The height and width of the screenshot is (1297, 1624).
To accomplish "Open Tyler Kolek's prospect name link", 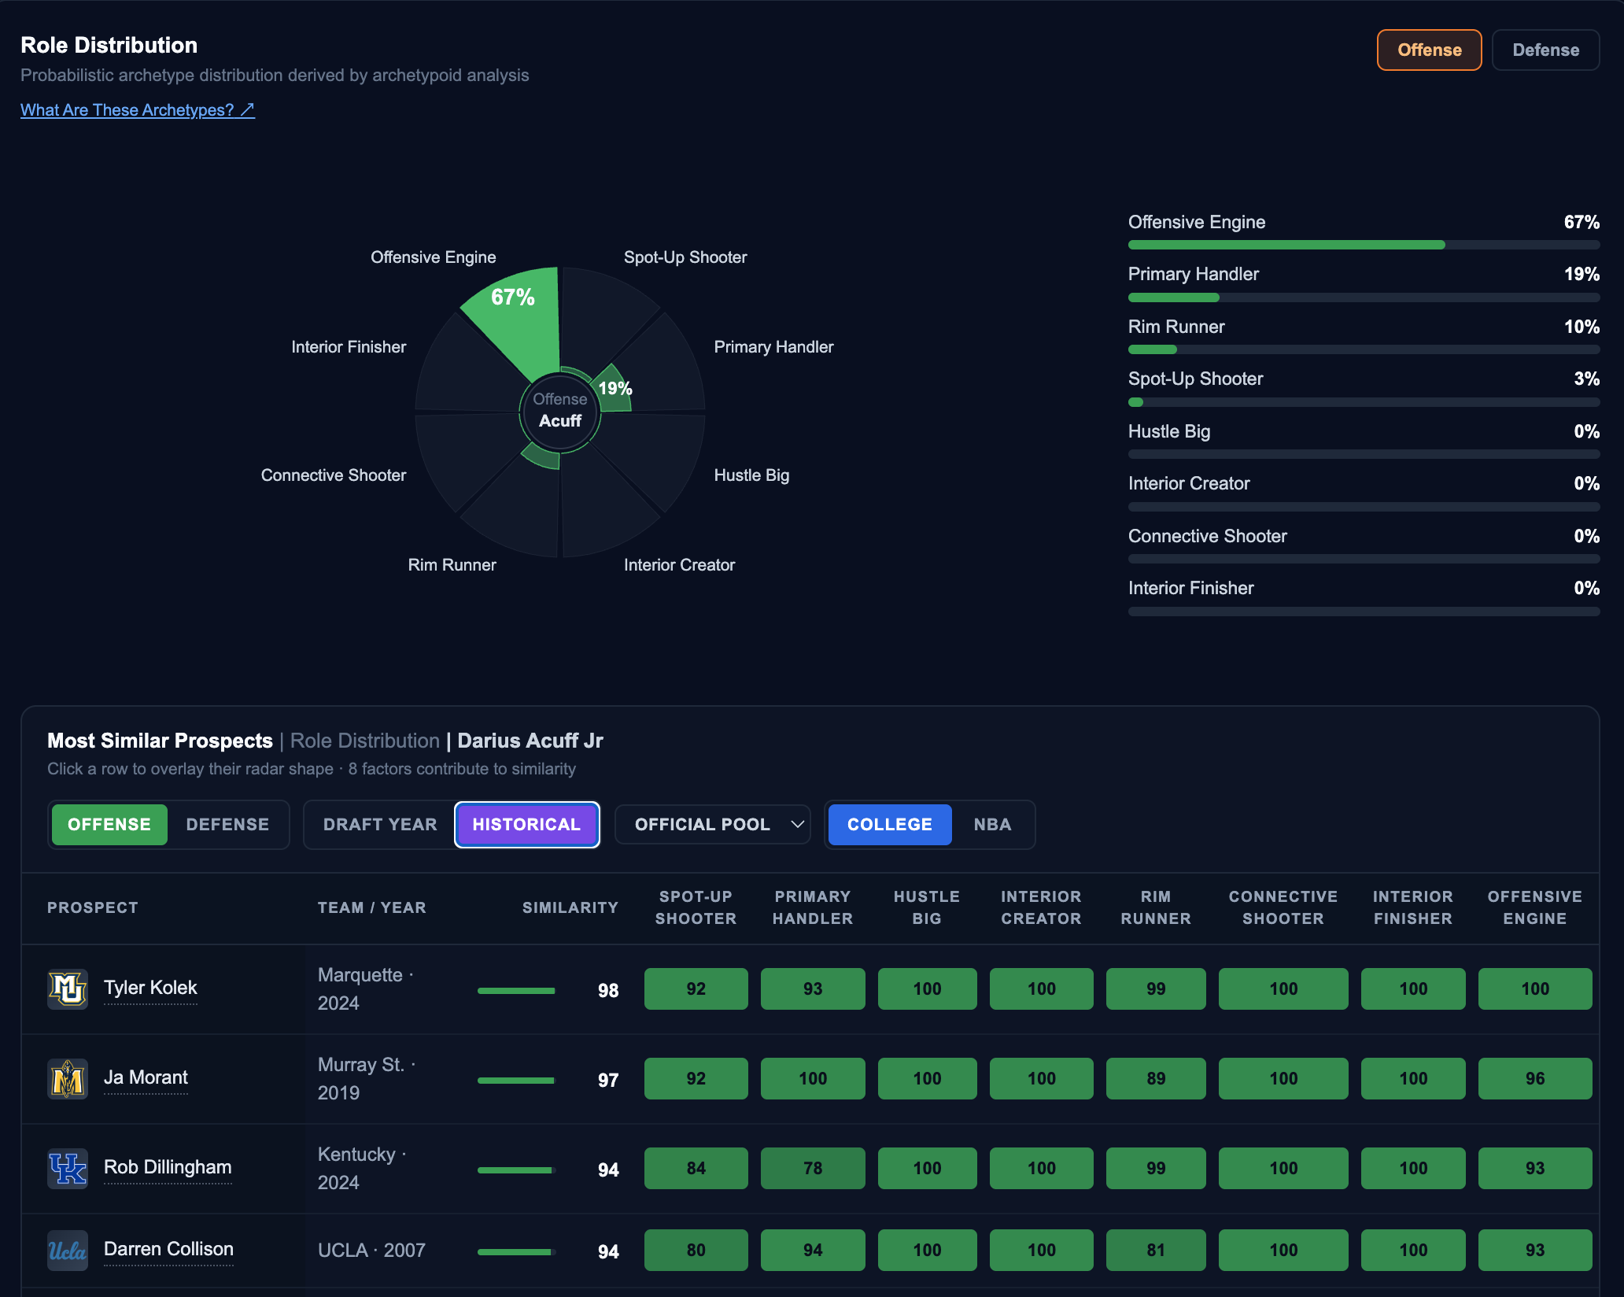I will point(150,988).
